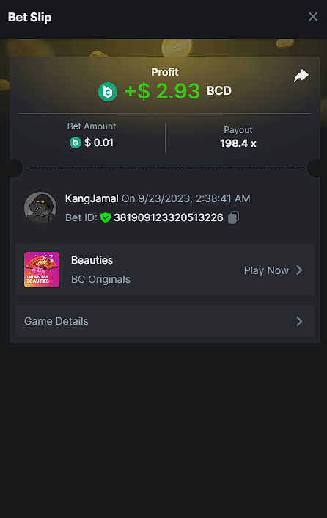The height and width of the screenshot is (518, 327).
Task: Select the Bet ID number text
Action: (x=169, y=217)
